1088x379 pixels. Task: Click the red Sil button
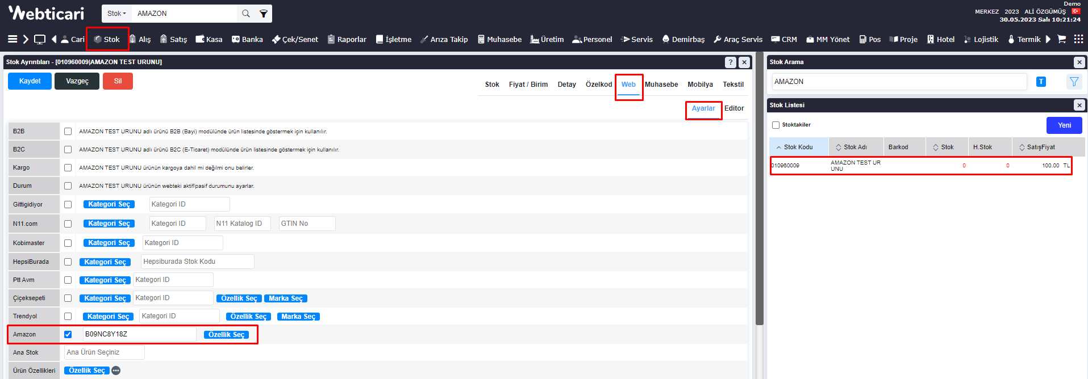pos(118,81)
